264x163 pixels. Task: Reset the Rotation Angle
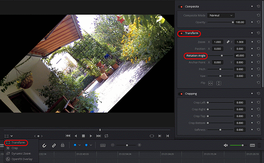[x=258, y=55]
